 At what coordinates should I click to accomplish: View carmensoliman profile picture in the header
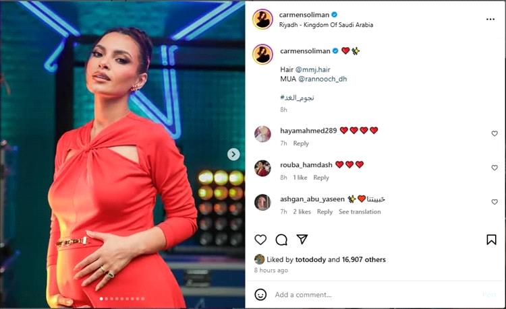[262, 20]
